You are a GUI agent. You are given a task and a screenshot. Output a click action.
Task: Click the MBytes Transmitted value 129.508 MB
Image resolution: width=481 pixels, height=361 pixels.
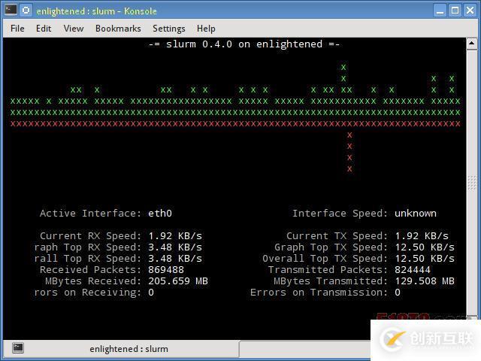(425, 281)
